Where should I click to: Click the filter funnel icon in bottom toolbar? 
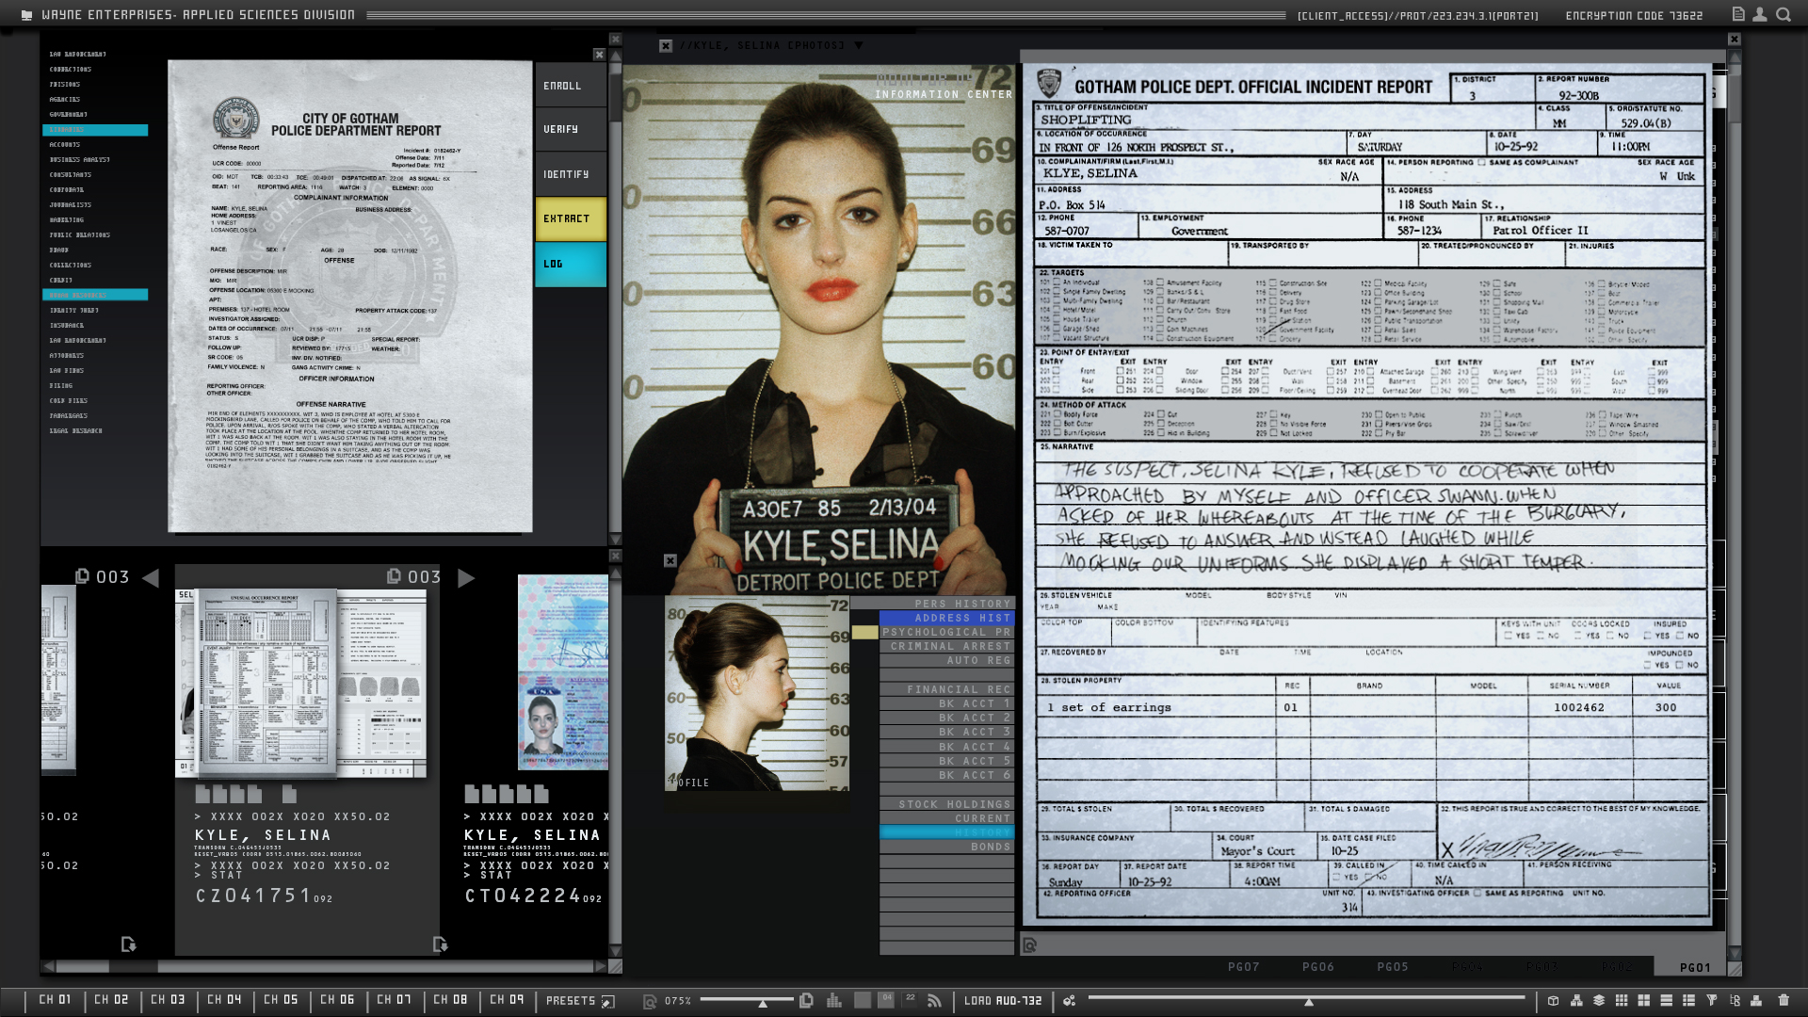pyautogui.click(x=1711, y=1000)
